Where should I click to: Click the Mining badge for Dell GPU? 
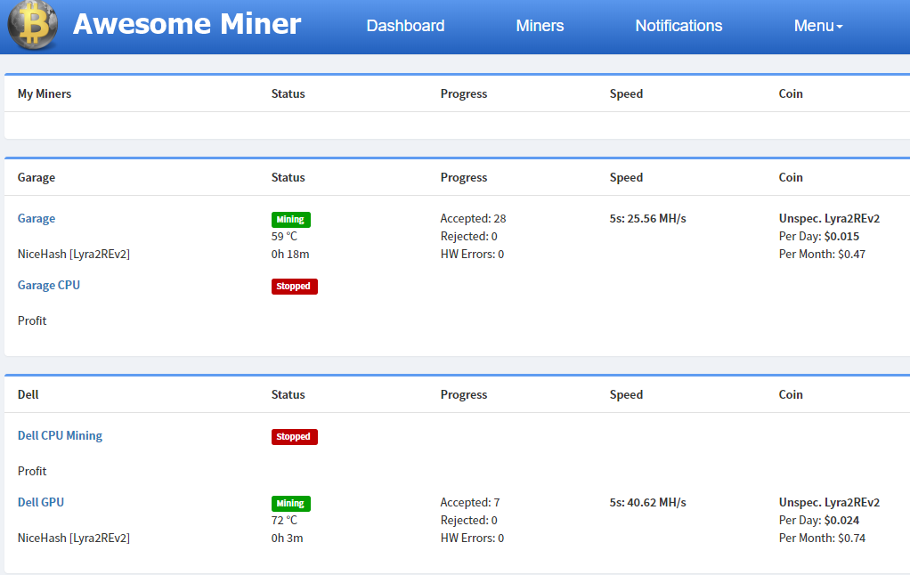[x=291, y=503]
